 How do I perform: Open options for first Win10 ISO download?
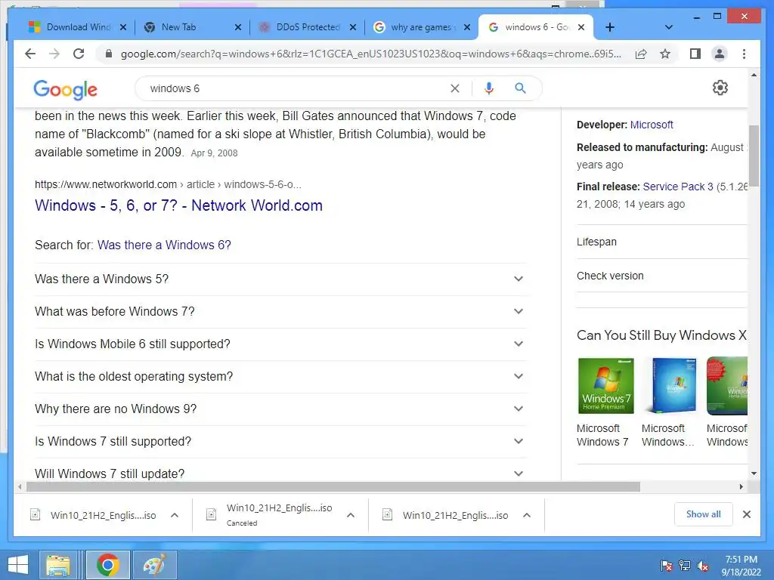tap(175, 515)
